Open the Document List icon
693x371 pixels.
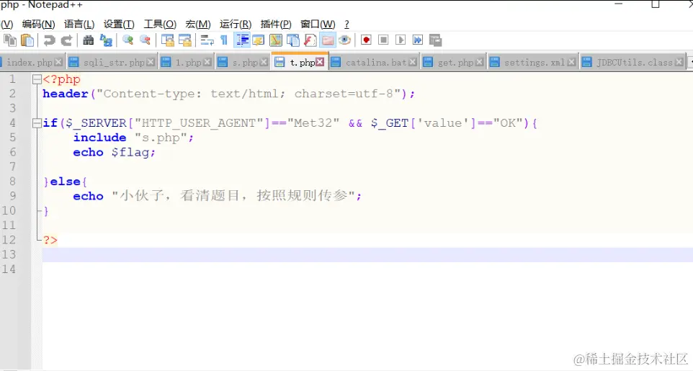coord(293,40)
